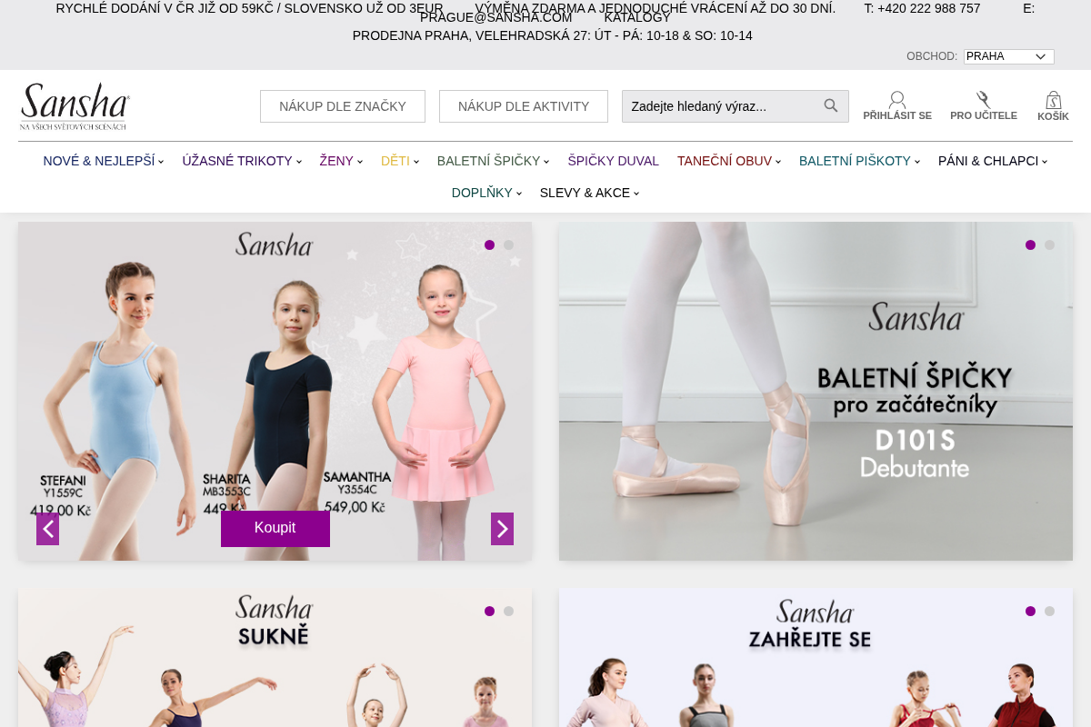Select second dot on pointe shoes banner
The width and height of the screenshot is (1091, 727).
[1049, 245]
